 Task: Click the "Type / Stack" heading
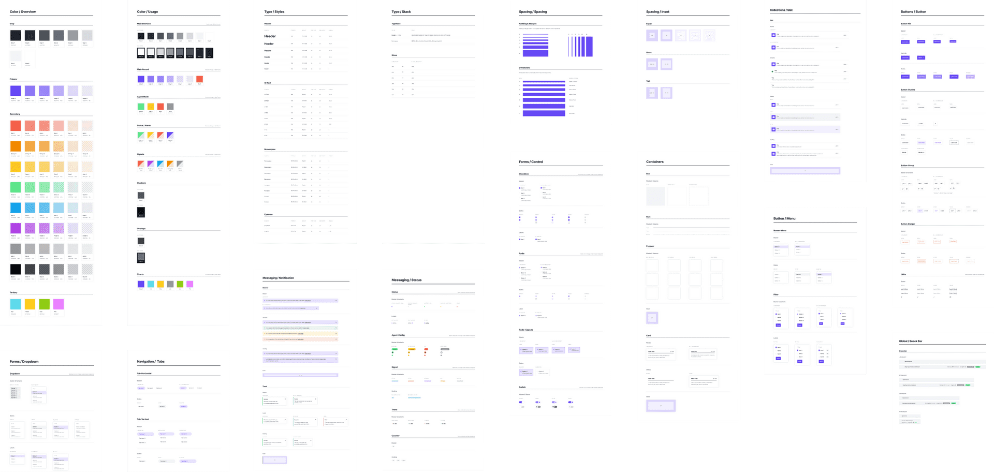pyautogui.click(x=401, y=11)
